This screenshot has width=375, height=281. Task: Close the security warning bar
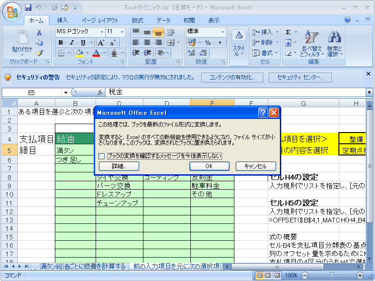[368, 74]
